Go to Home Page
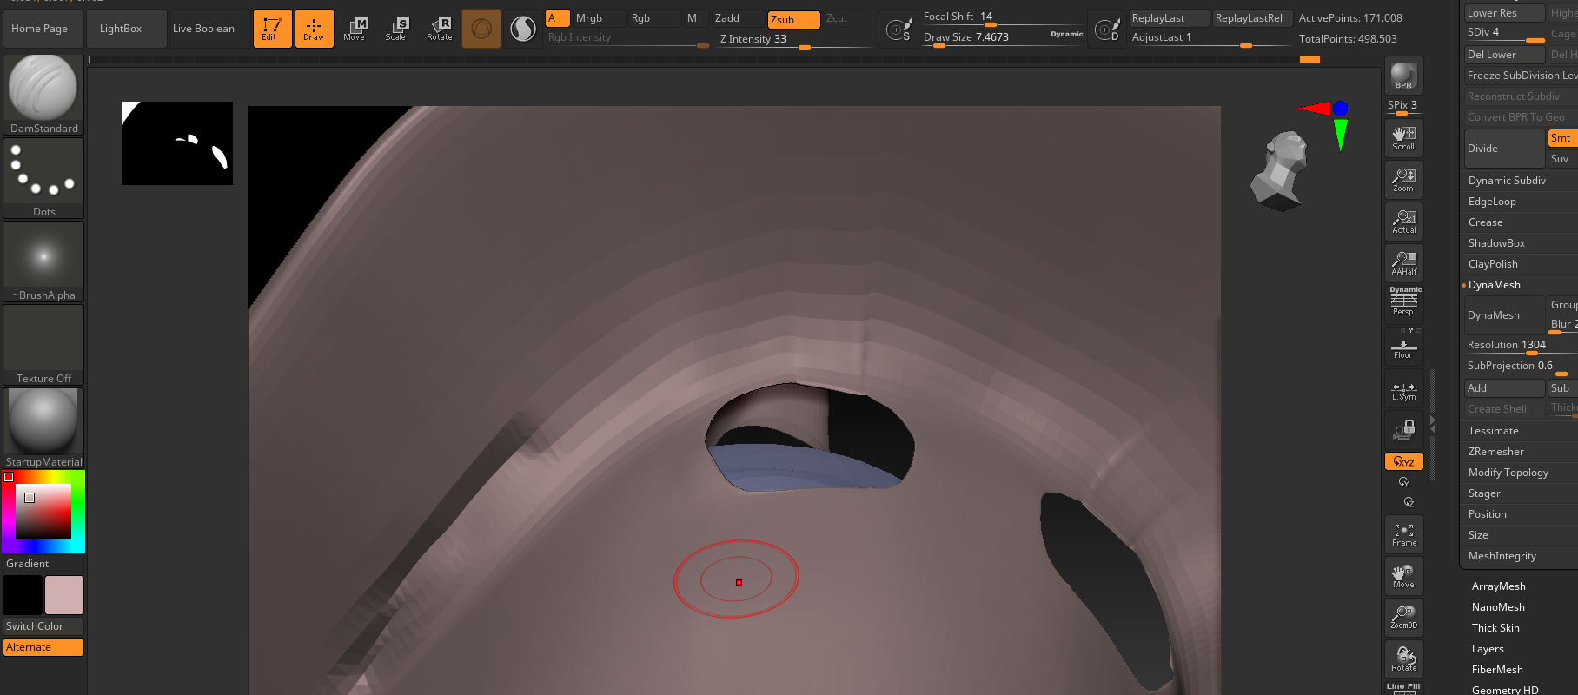1578x695 pixels. (40, 29)
